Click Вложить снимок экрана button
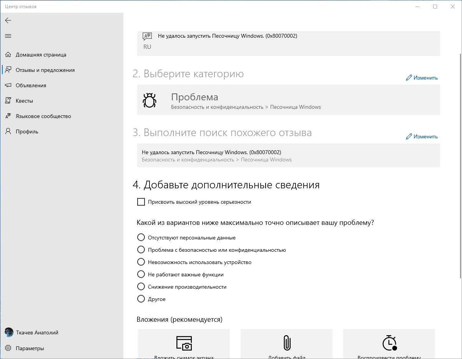Image resolution: width=462 pixels, height=359 pixels. (x=184, y=344)
